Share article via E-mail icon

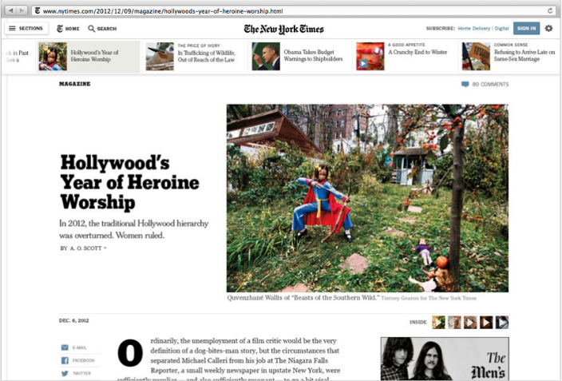coord(65,347)
